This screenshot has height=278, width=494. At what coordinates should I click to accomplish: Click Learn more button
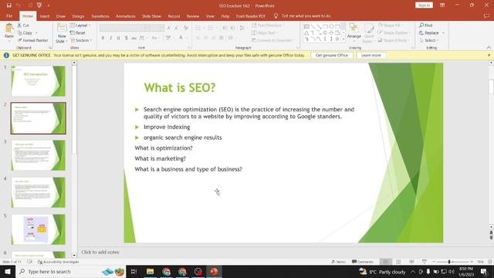tap(370, 55)
